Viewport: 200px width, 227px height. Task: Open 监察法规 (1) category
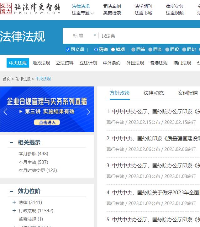click(x=31, y=219)
